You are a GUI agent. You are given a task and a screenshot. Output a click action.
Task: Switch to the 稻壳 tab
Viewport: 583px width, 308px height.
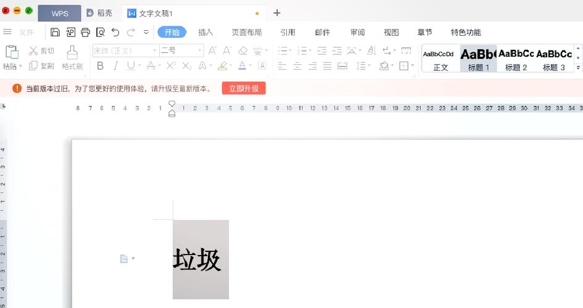(99, 13)
